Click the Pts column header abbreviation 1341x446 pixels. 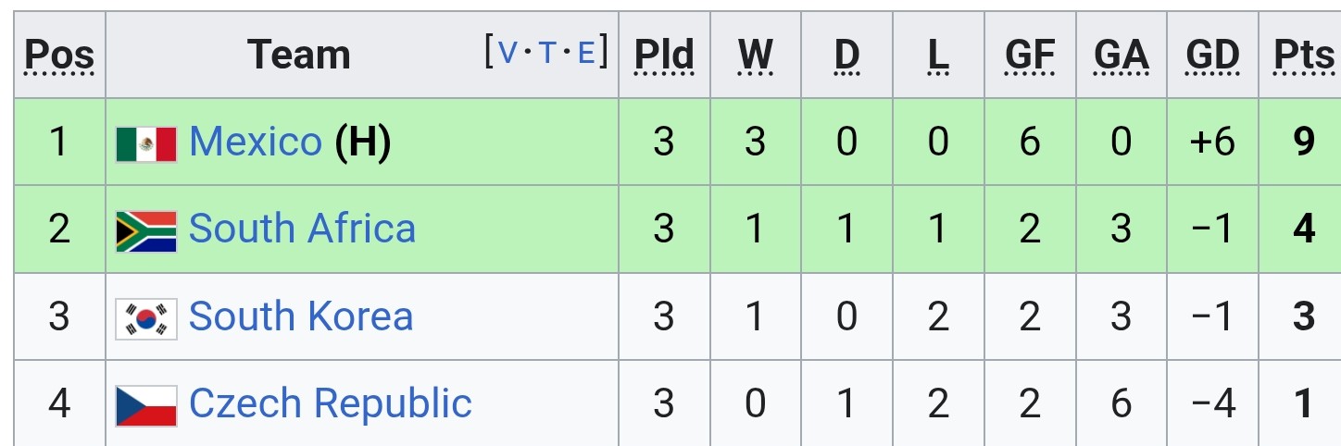point(1304,56)
